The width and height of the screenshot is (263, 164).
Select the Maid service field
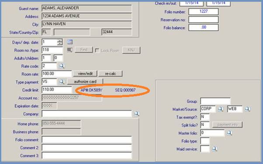tap(205, 149)
